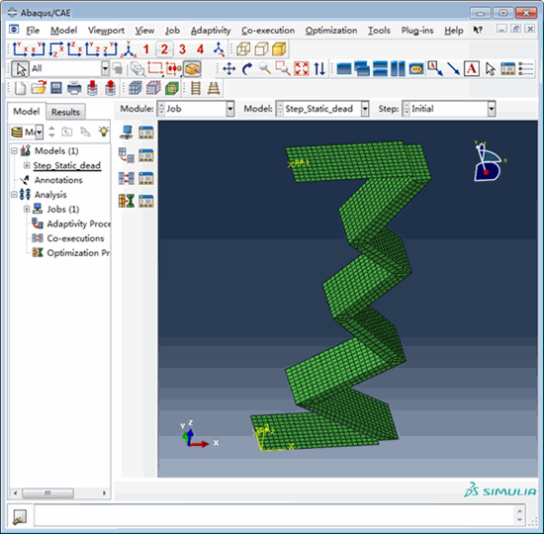Collapse the Models (1) tree node
Screen dimensions: 544x534
pos(14,151)
